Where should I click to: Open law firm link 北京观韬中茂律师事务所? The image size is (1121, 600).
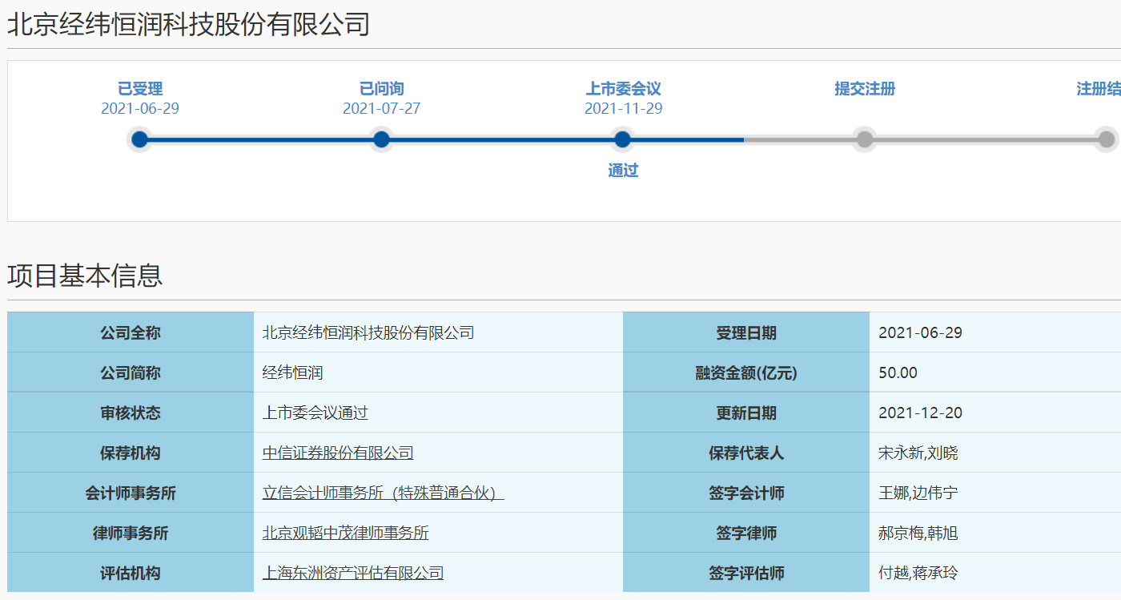(x=346, y=533)
